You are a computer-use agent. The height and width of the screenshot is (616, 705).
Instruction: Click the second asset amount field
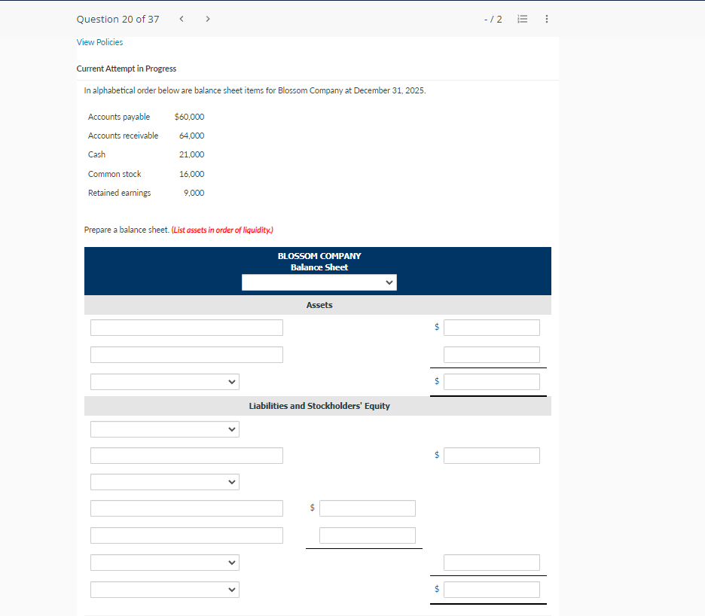click(491, 354)
